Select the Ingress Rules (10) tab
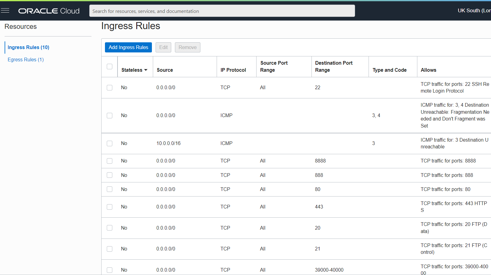491x275 pixels. [28, 47]
